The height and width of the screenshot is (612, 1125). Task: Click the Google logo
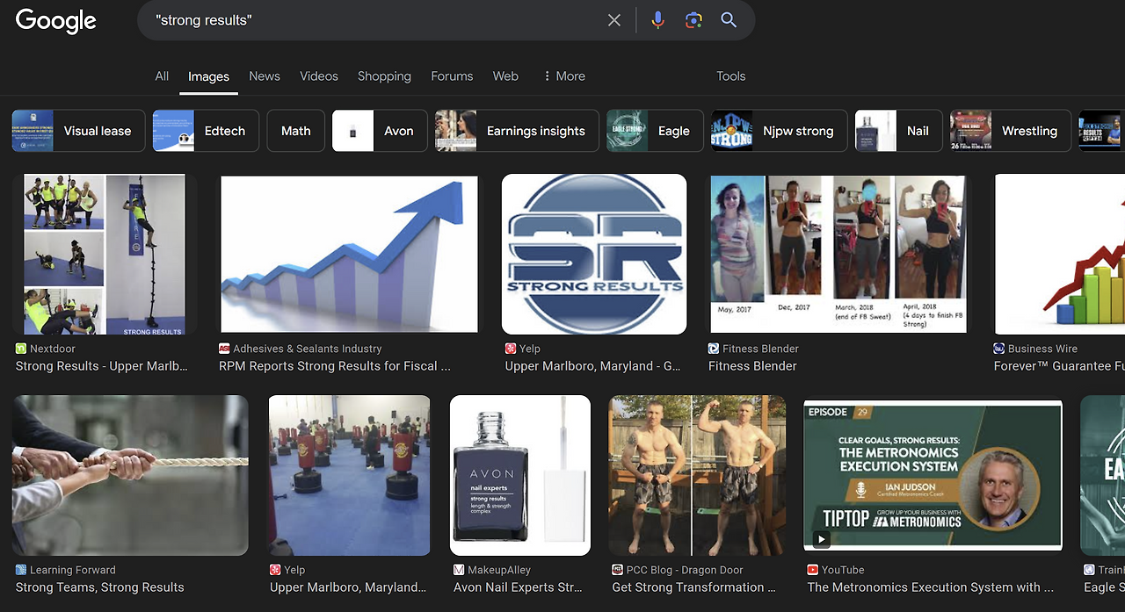56,21
